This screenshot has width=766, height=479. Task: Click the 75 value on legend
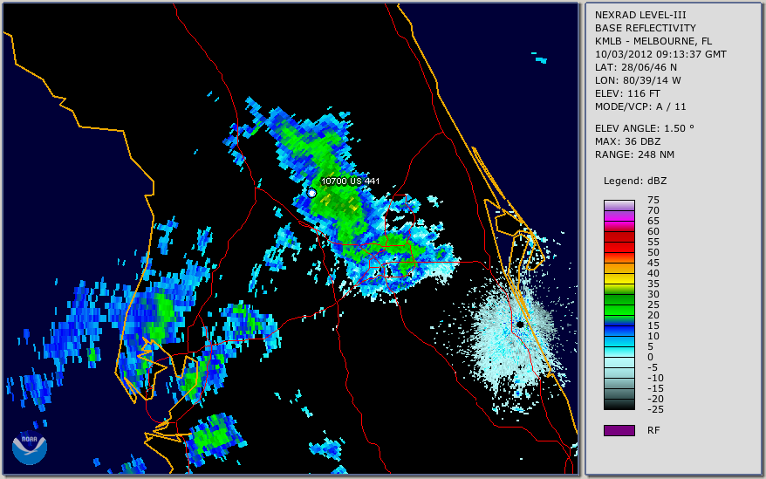click(x=653, y=200)
